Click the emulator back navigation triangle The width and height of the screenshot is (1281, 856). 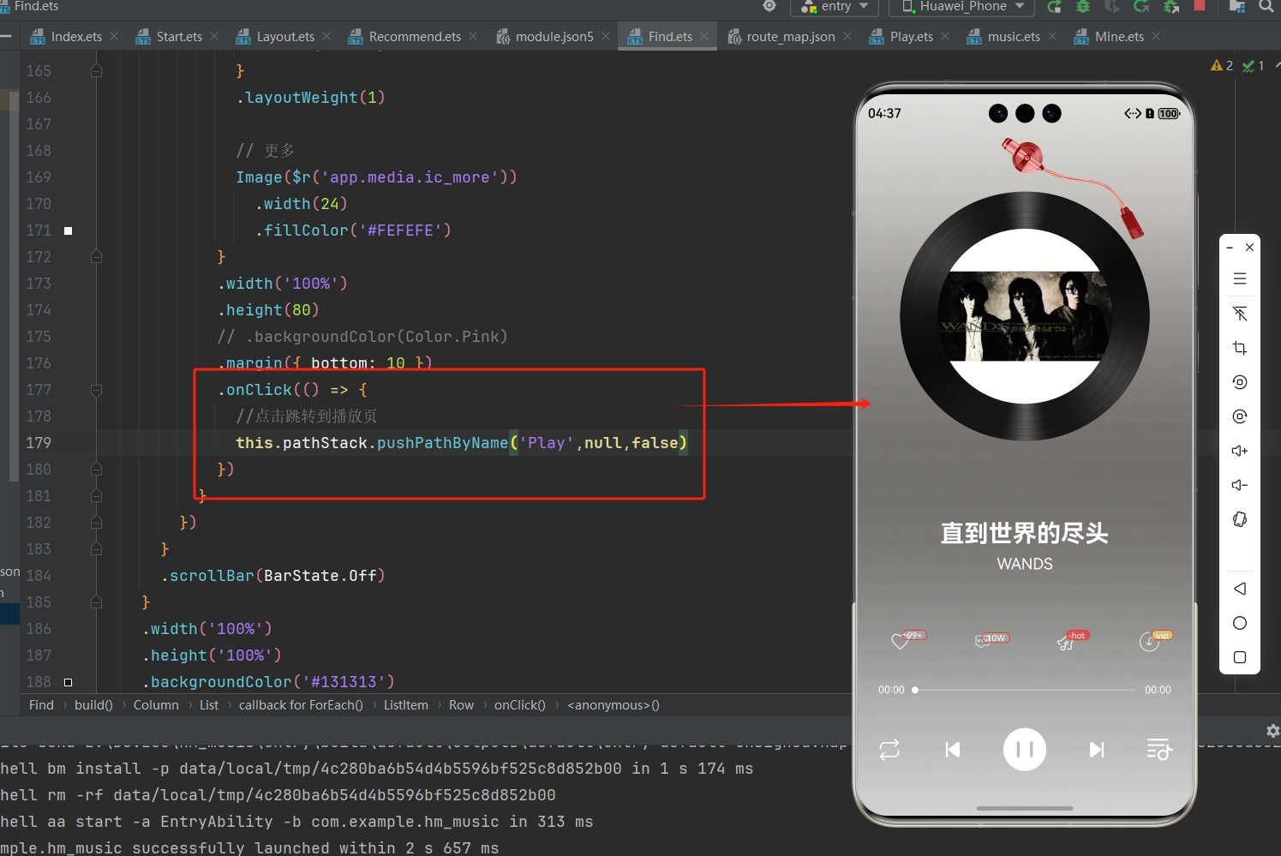point(1239,589)
